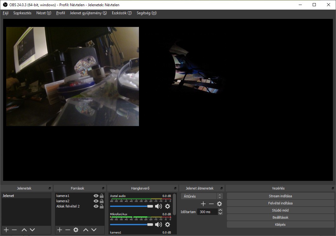Move source up in Források panel
336x236 pixels.
click(86, 230)
